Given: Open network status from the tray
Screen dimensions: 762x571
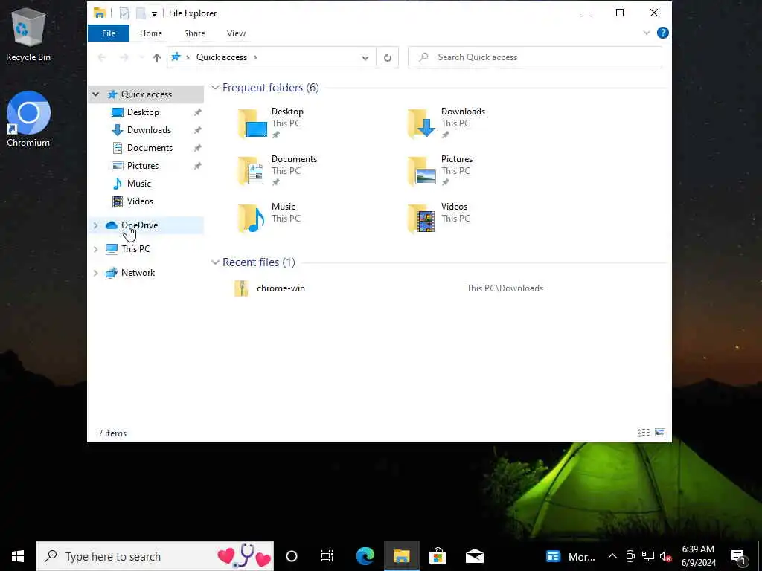Looking at the screenshot, I should click(648, 557).
